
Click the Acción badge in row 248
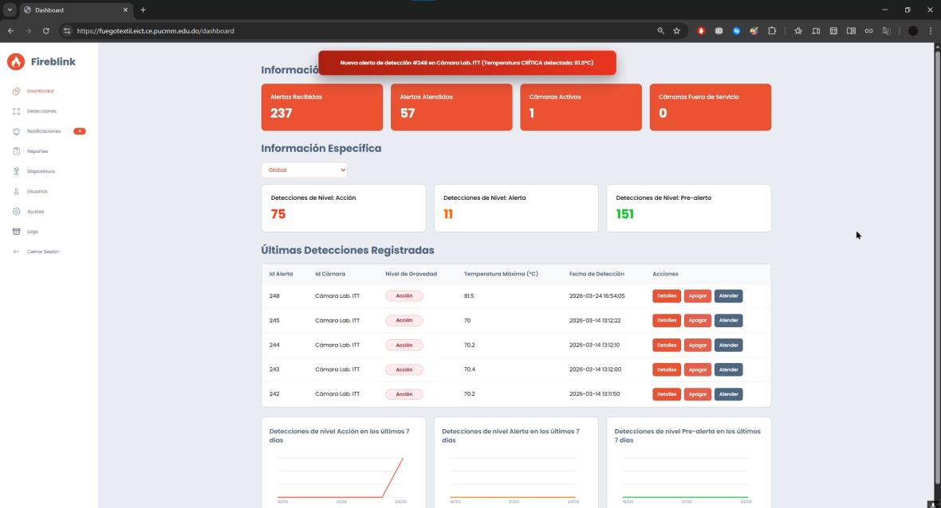404,296
